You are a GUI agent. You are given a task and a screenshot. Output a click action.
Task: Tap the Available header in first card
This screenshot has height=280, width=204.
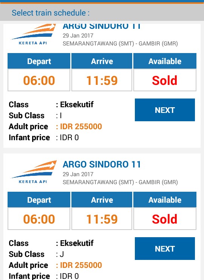point(165,61)
